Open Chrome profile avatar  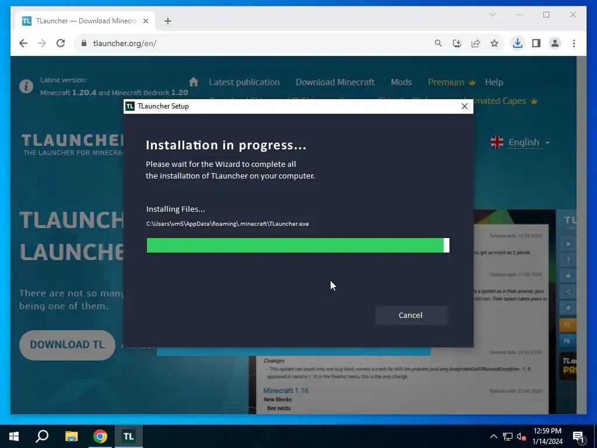(x=555, y=43)
